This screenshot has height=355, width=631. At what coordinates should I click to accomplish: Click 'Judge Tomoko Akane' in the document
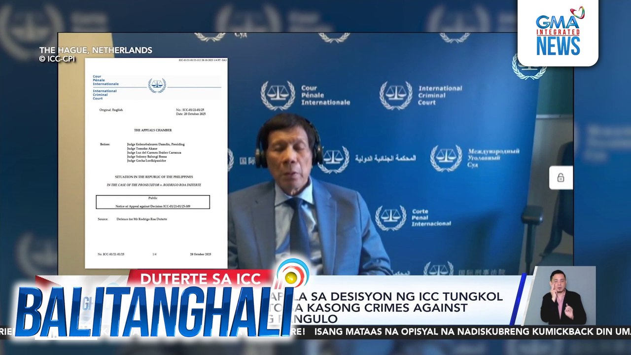coord(142,148)
